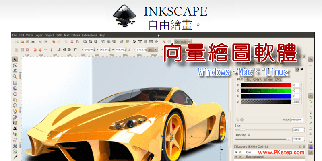322x161 pixels.
Task: Switch to the HSL color tab
Action: tap(248, 79)
